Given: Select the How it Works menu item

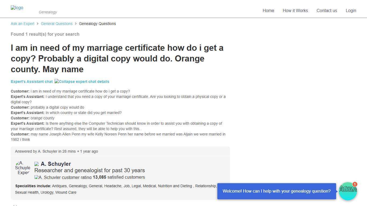Looking at the screenshot, I should pyautogui.click(x=295, y=10).
